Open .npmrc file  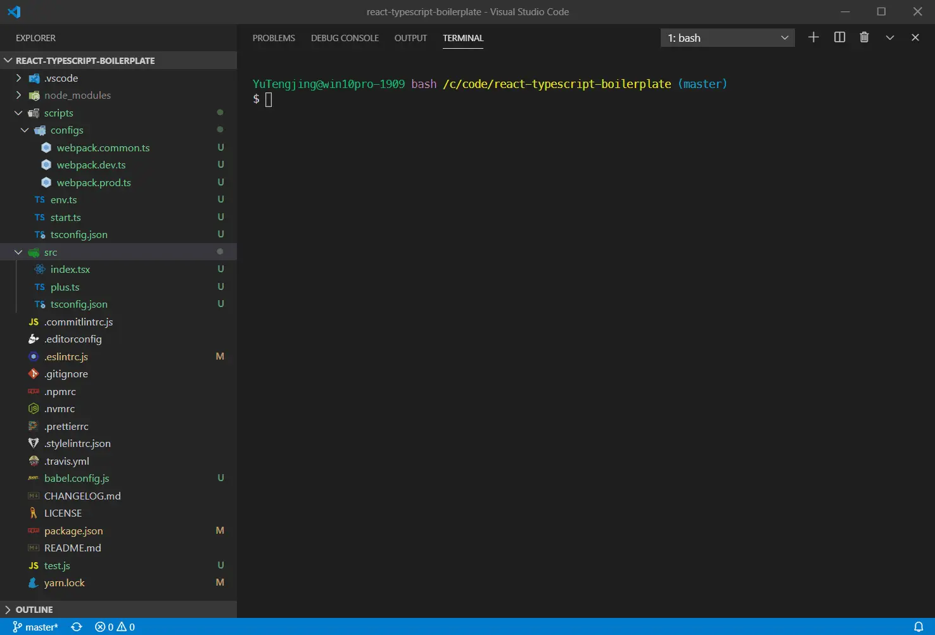118,391
